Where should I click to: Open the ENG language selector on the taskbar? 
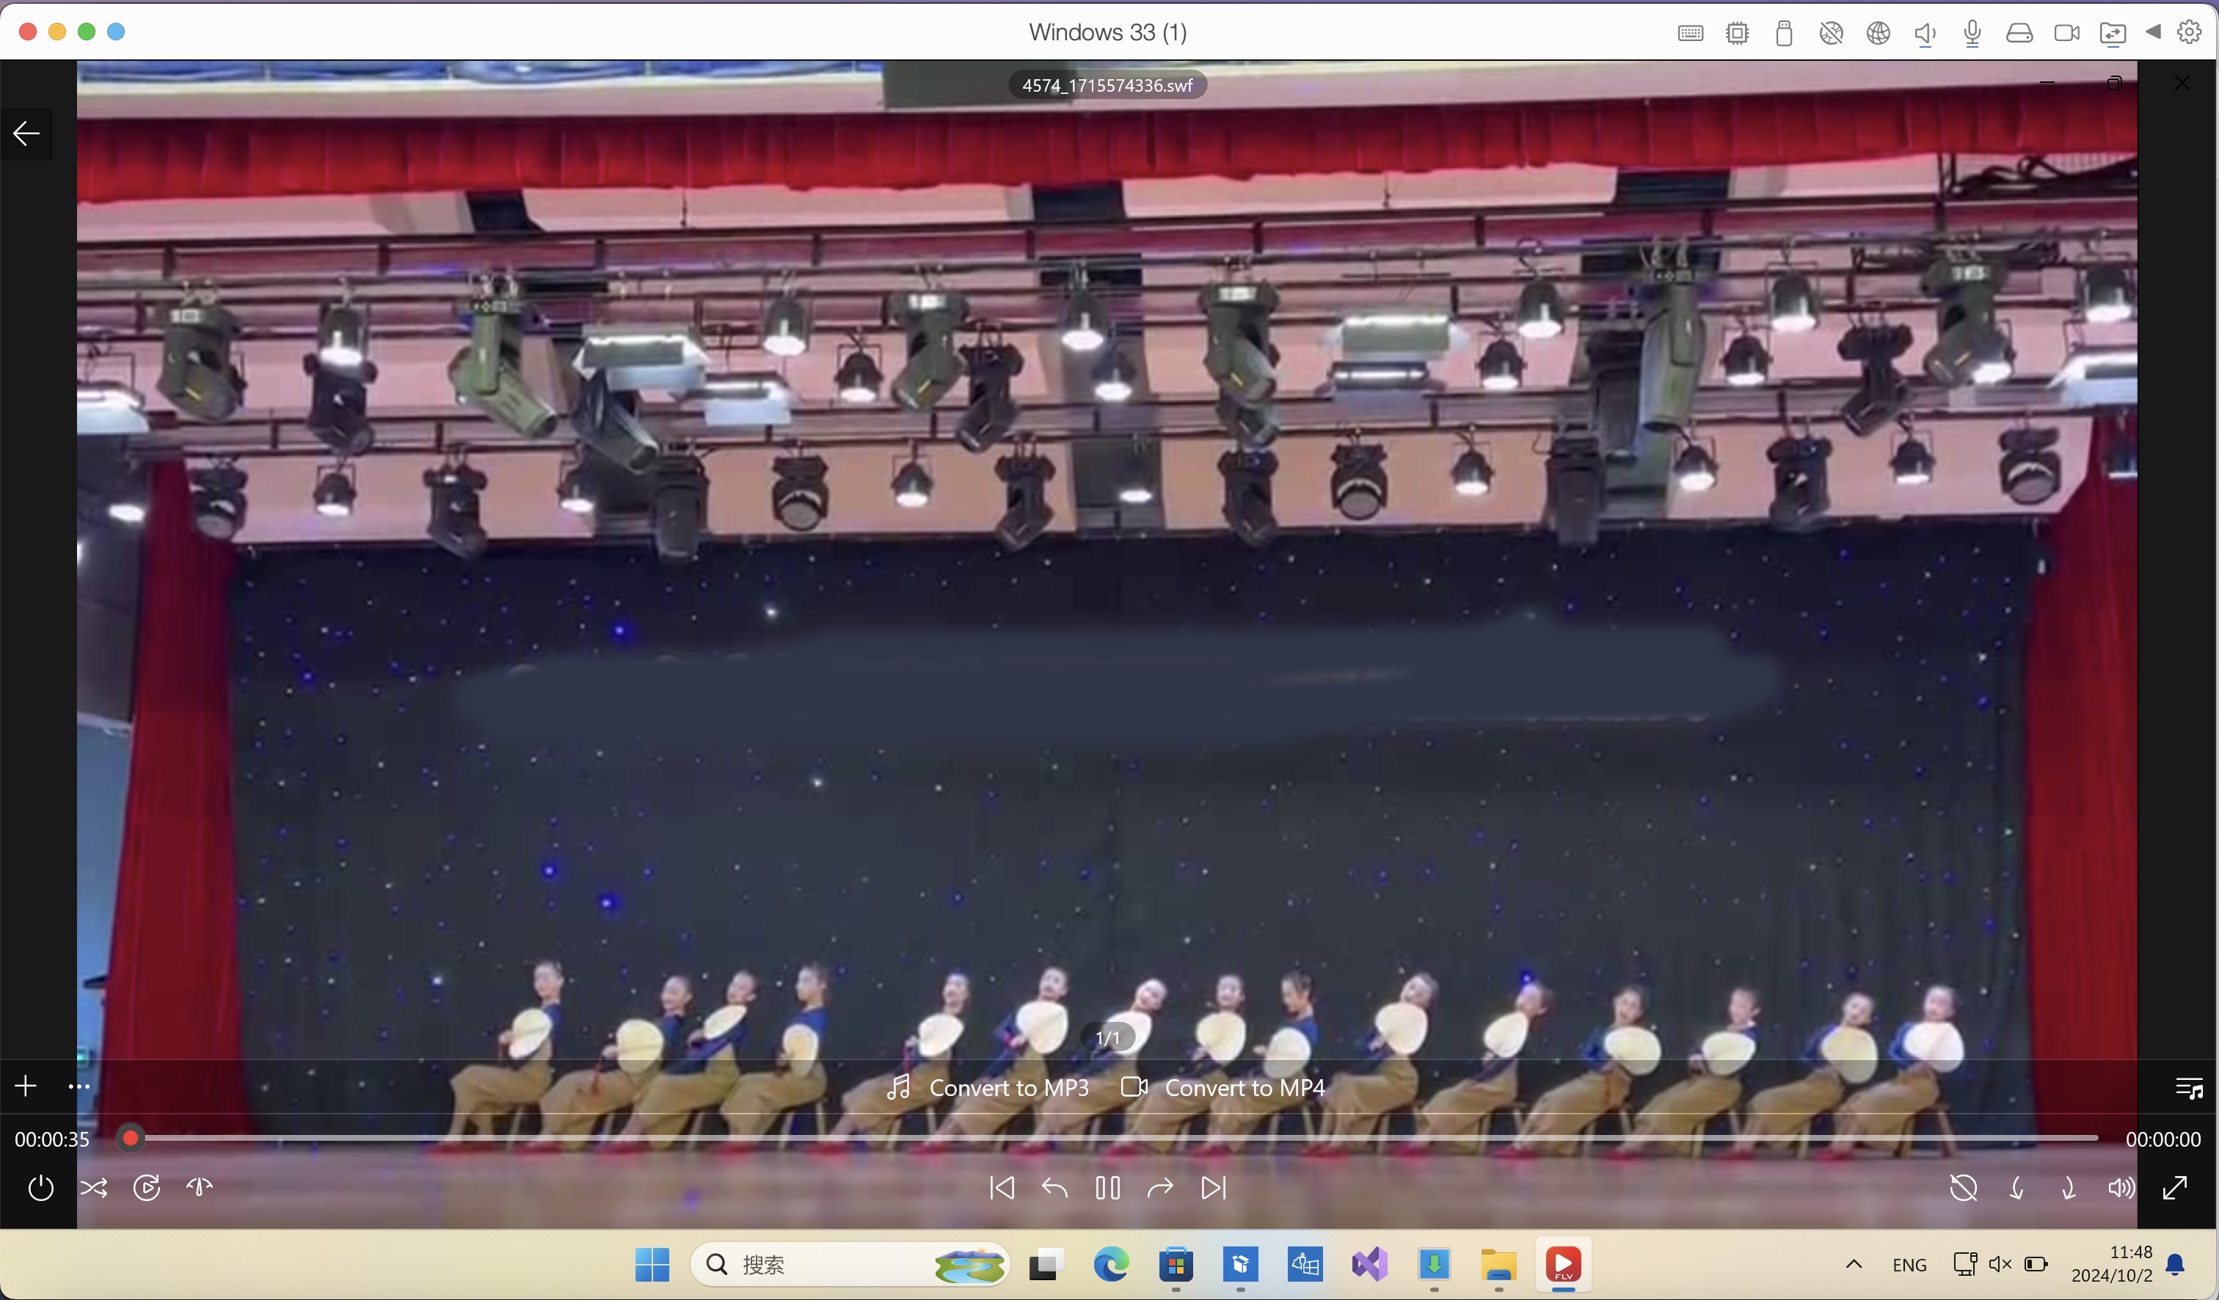pos(1910,1265)
